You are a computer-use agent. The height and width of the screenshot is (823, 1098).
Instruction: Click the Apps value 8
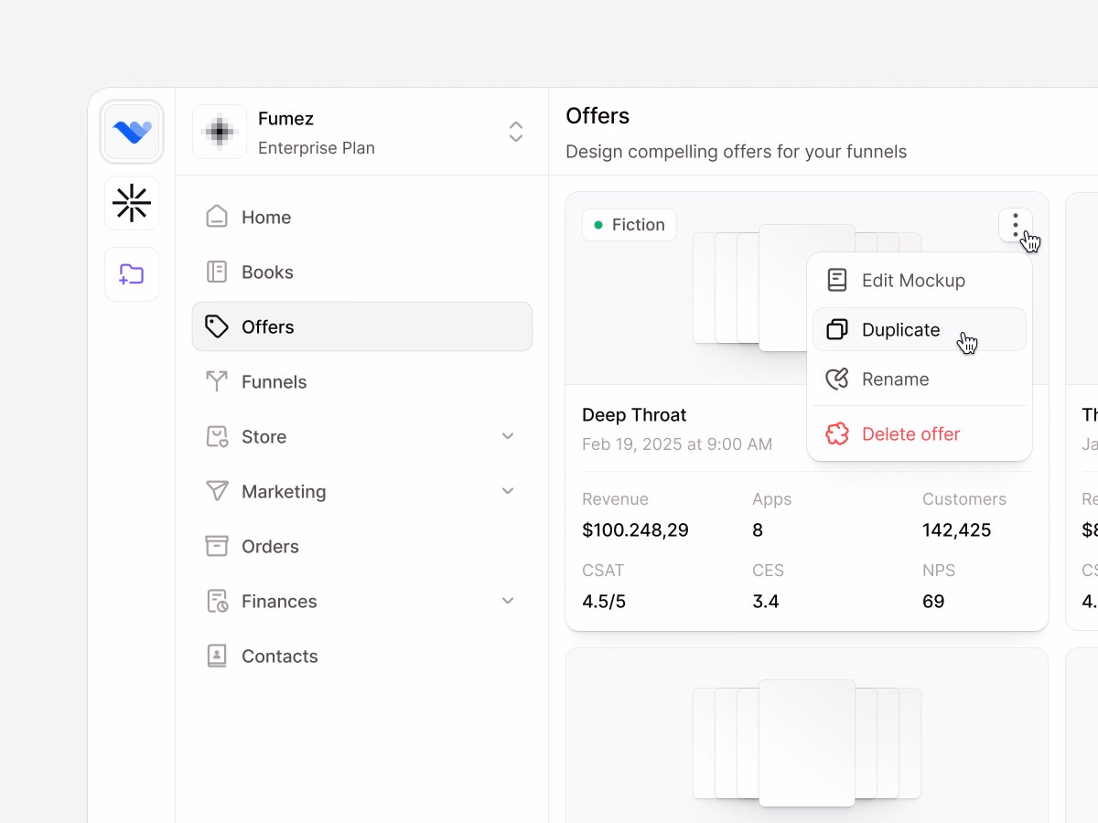[758, 530]
